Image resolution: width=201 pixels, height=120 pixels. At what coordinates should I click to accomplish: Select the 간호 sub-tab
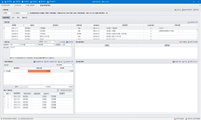13,18
